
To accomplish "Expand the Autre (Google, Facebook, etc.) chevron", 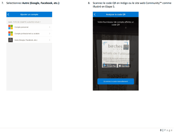I will (50, 40).
